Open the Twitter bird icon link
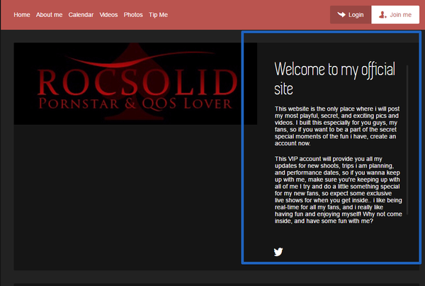The image size is (425, 286). (x=278, y=252)
